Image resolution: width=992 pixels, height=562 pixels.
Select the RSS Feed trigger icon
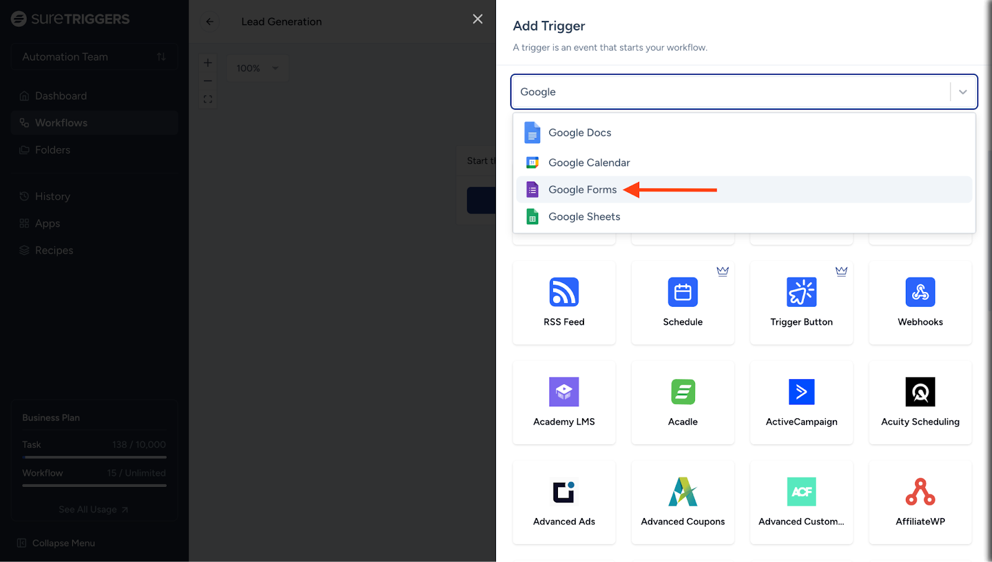(564, 292)
